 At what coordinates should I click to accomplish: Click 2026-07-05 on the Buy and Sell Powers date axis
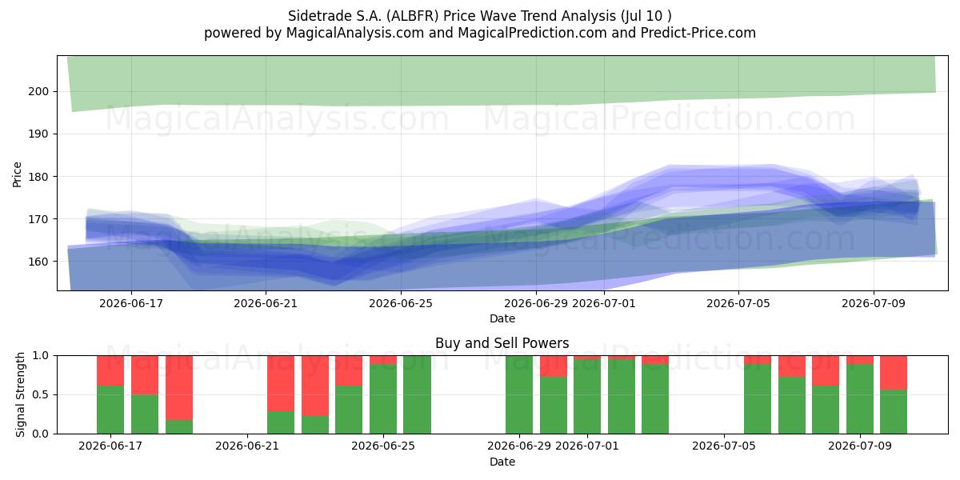click(x=724, y=446)
